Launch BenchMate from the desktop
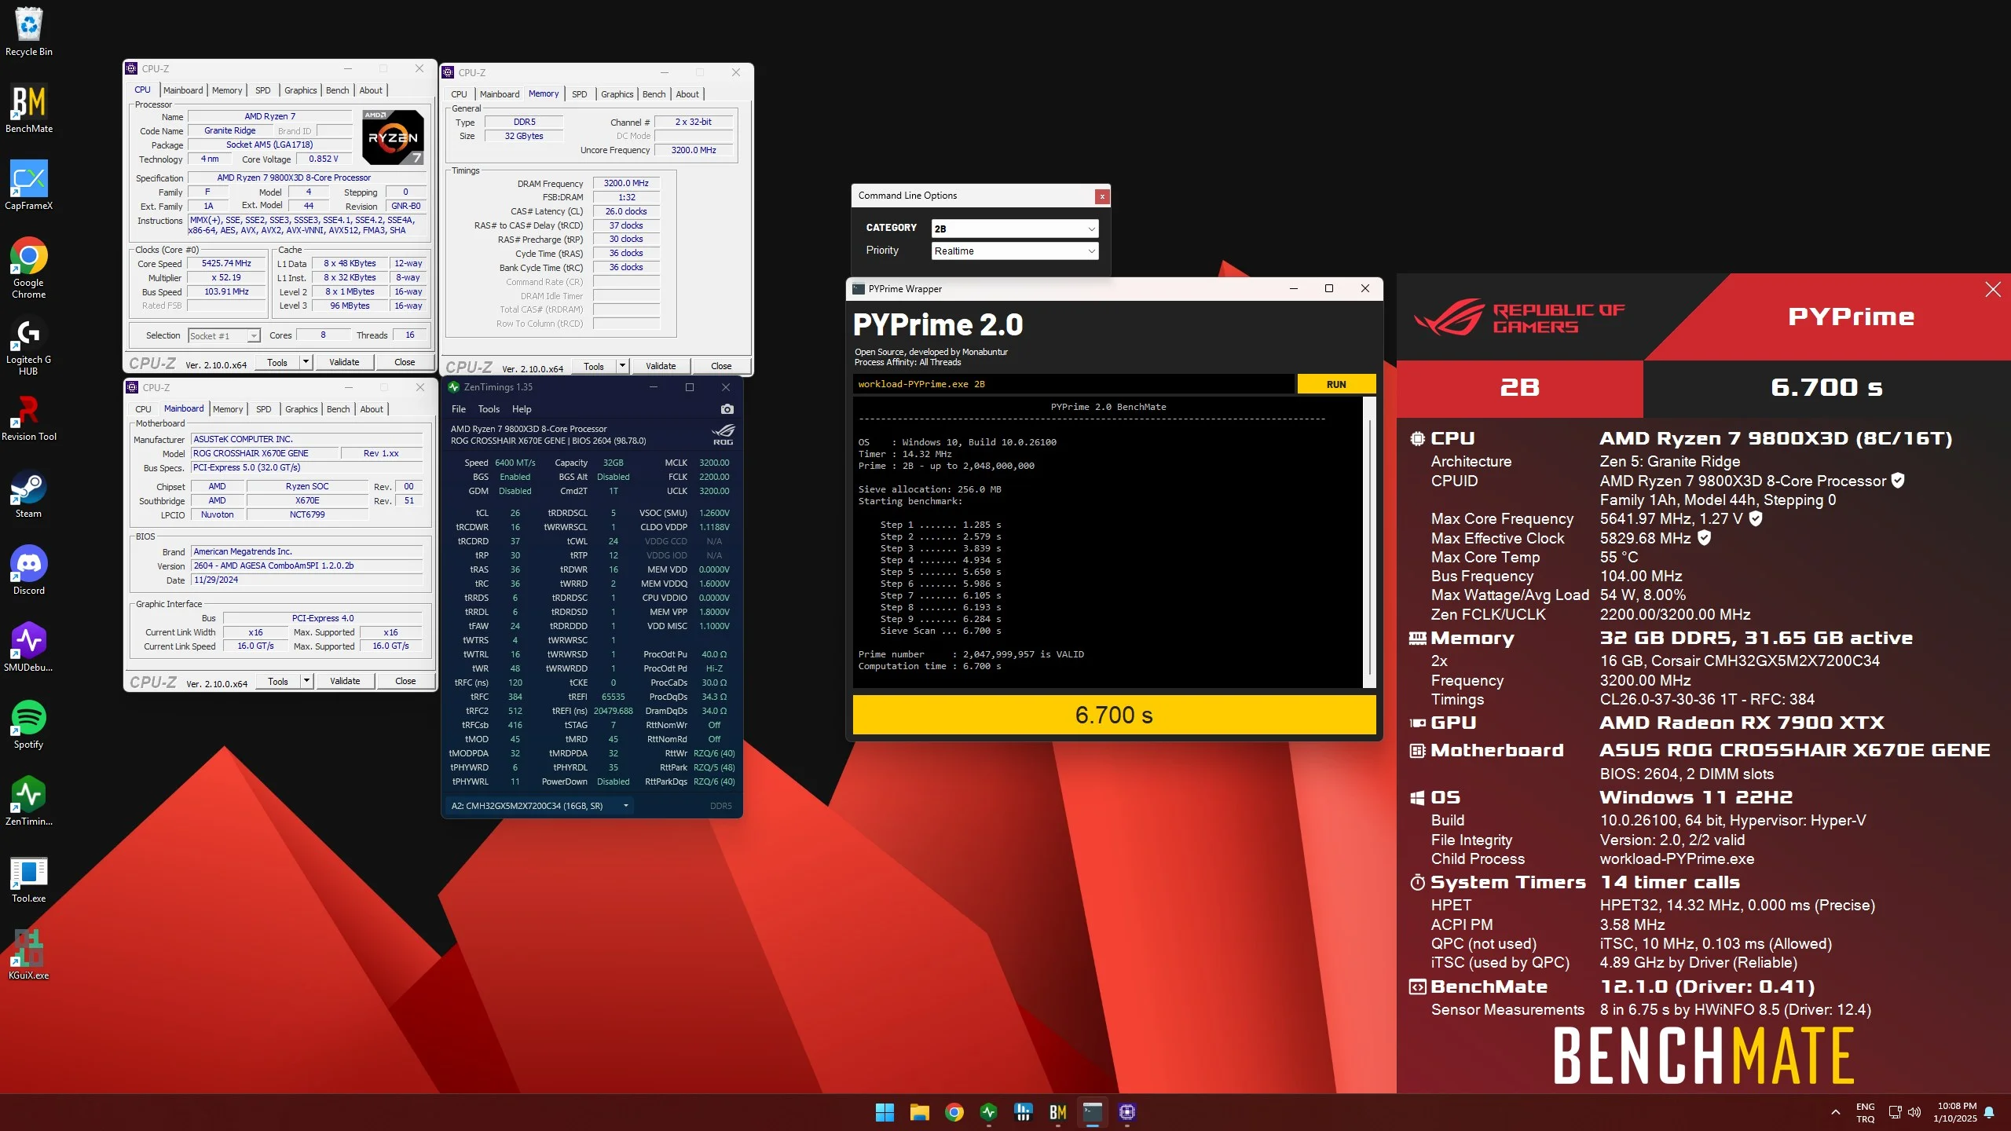This screenshot has height=1131, width=2011. coord(29,108)
